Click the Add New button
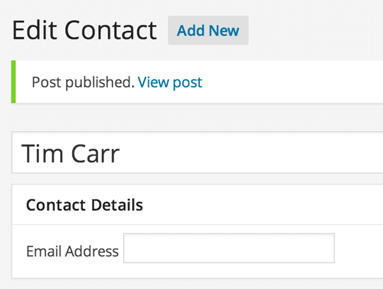Screen dimensions: 383x289 (208, 31)
